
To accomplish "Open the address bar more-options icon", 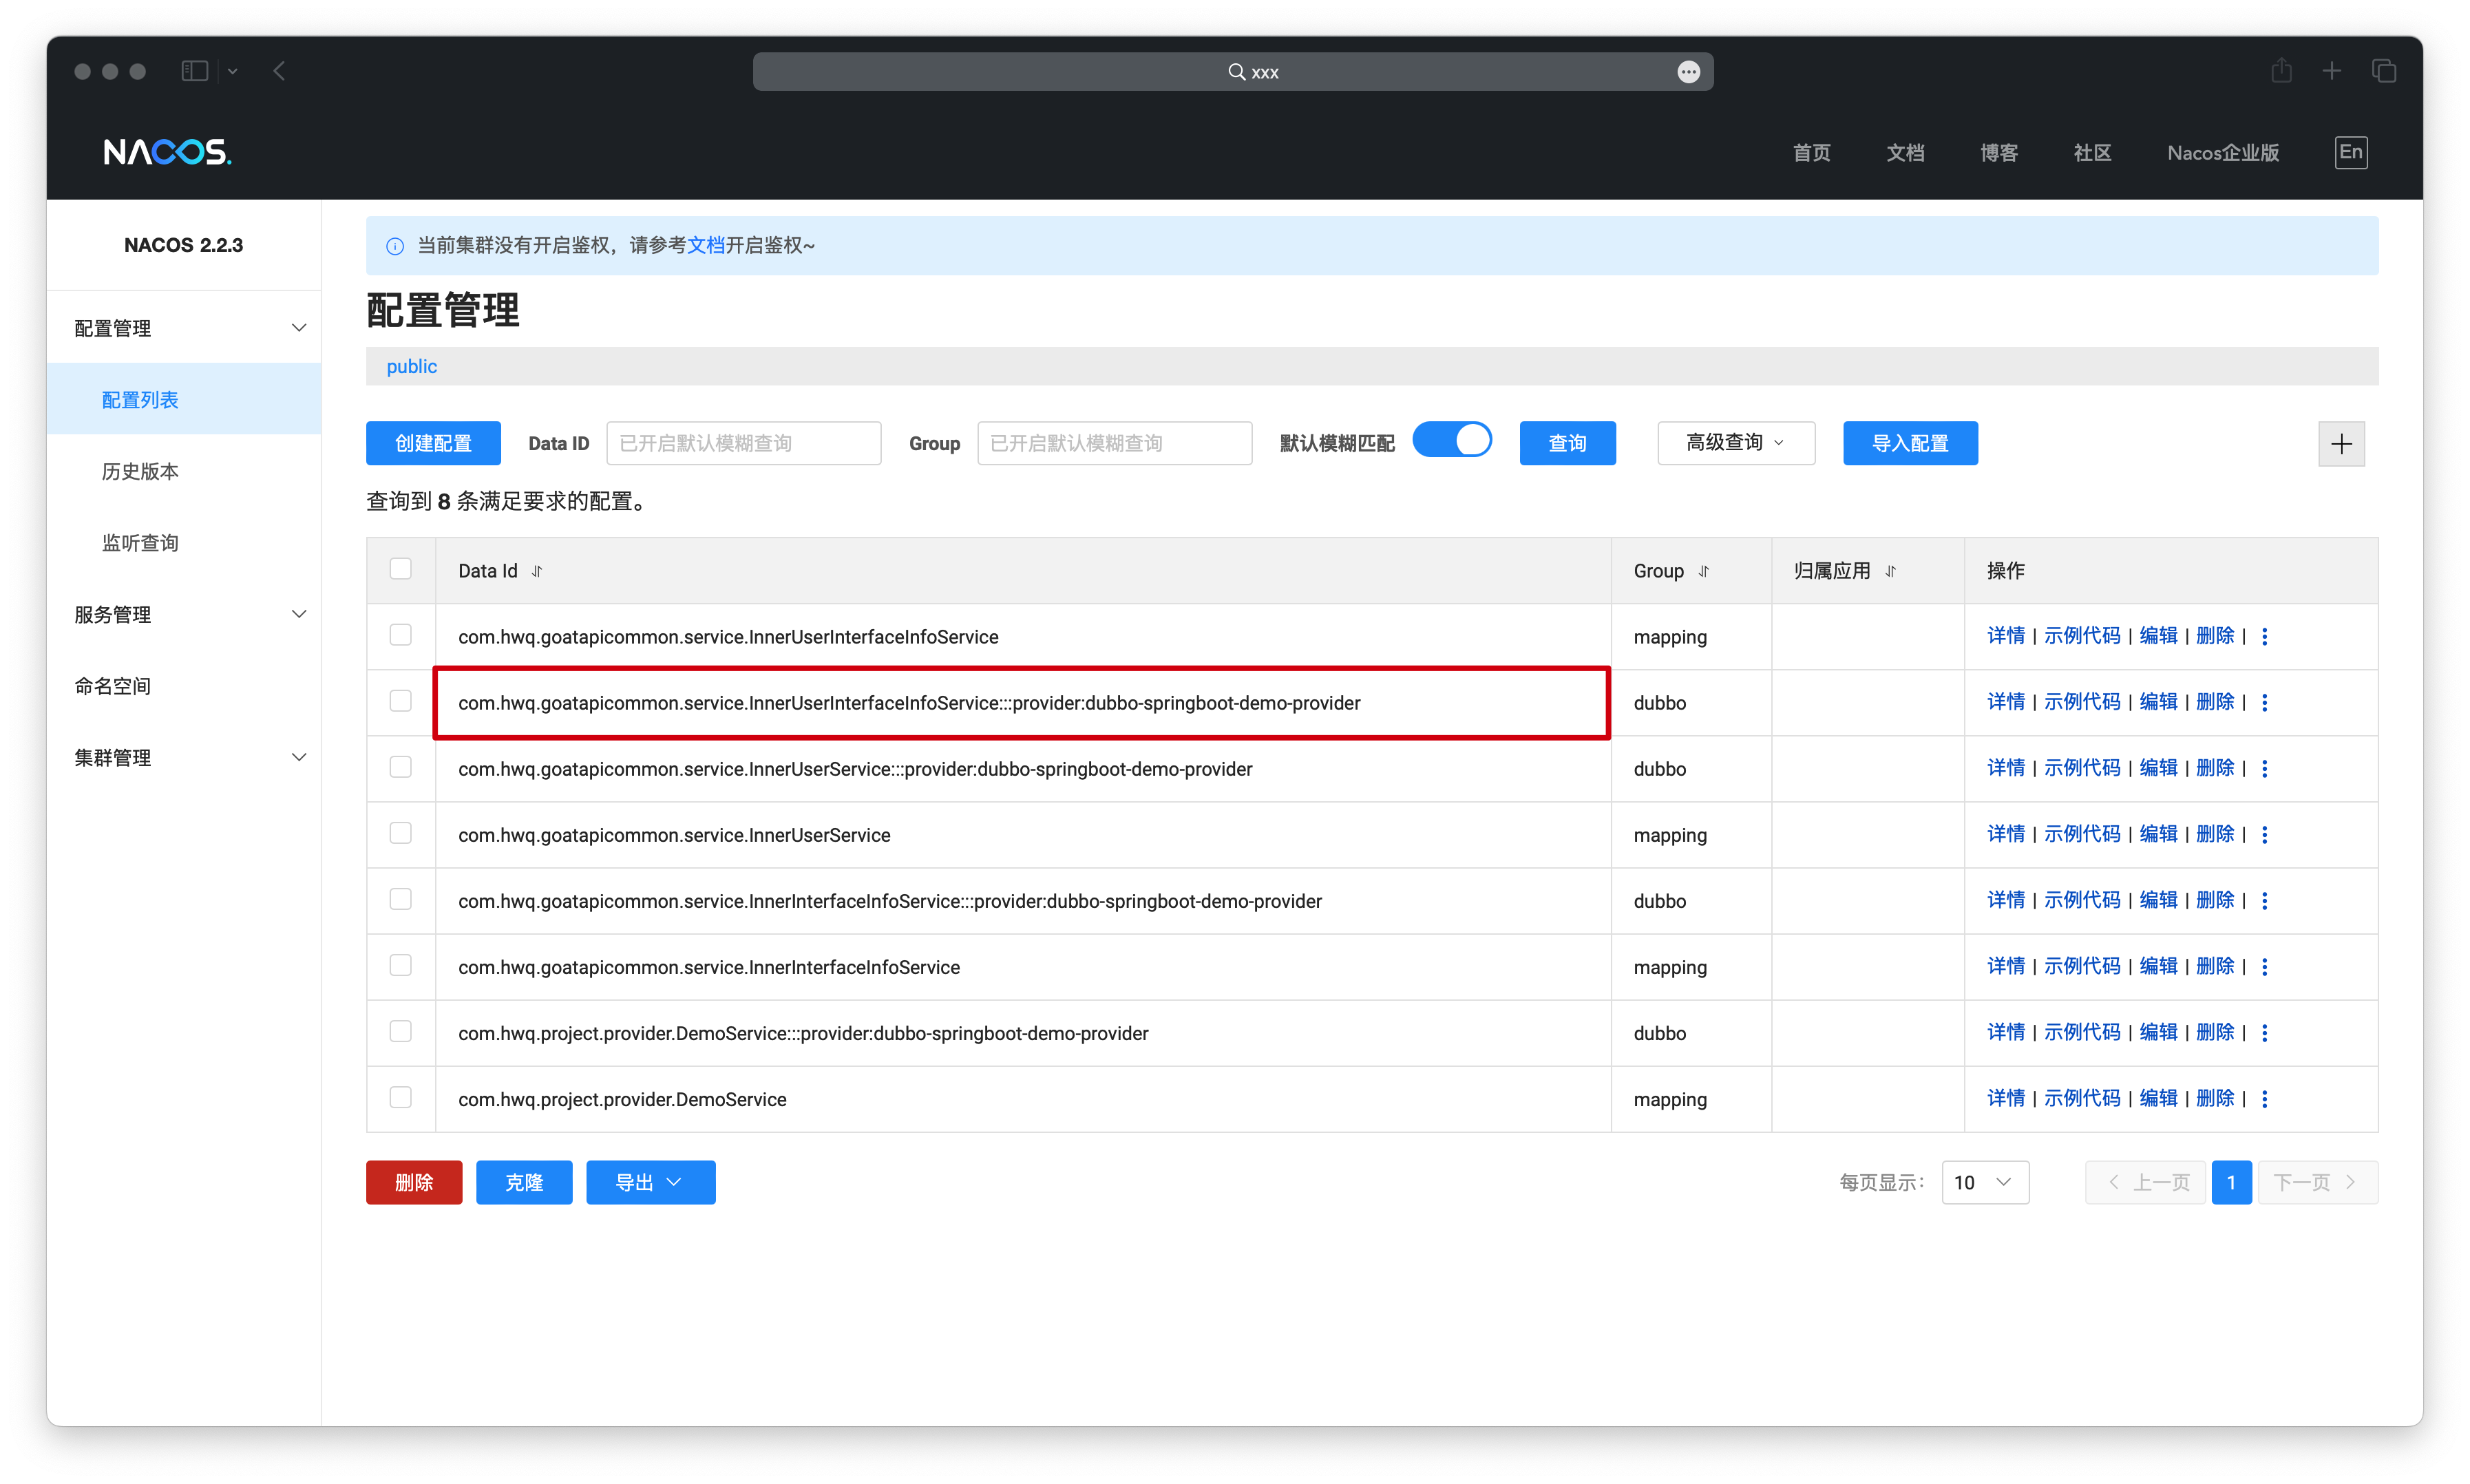I will [1688, 72].
